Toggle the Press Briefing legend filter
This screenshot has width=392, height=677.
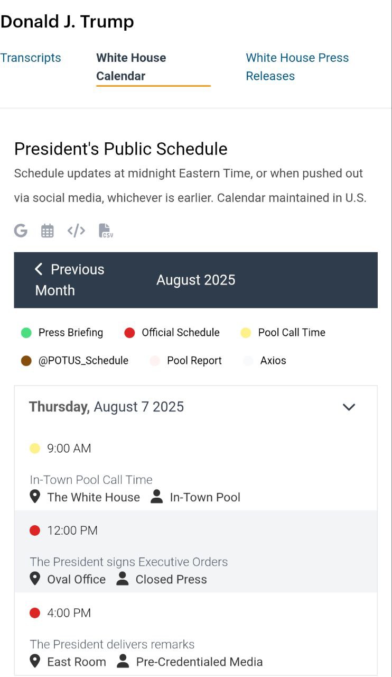click(62, 333)
